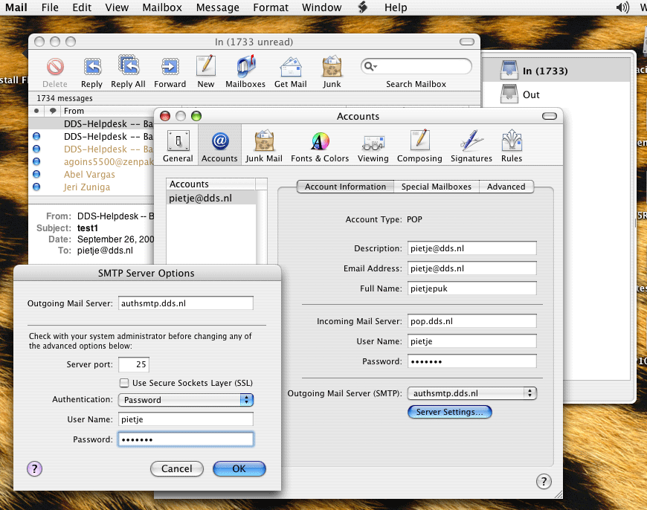Screen dimensions: 647x510
Task: Click the Reply All toolbar icon
Action: click(x=129, y=65)
